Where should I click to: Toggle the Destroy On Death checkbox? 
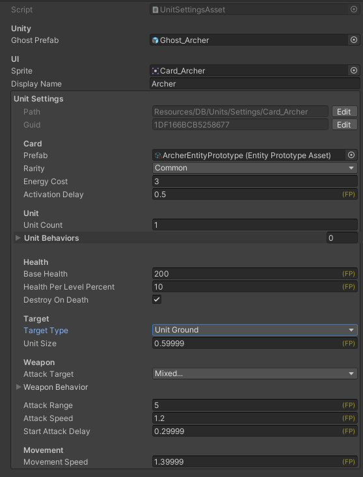(x=157, y=299)
